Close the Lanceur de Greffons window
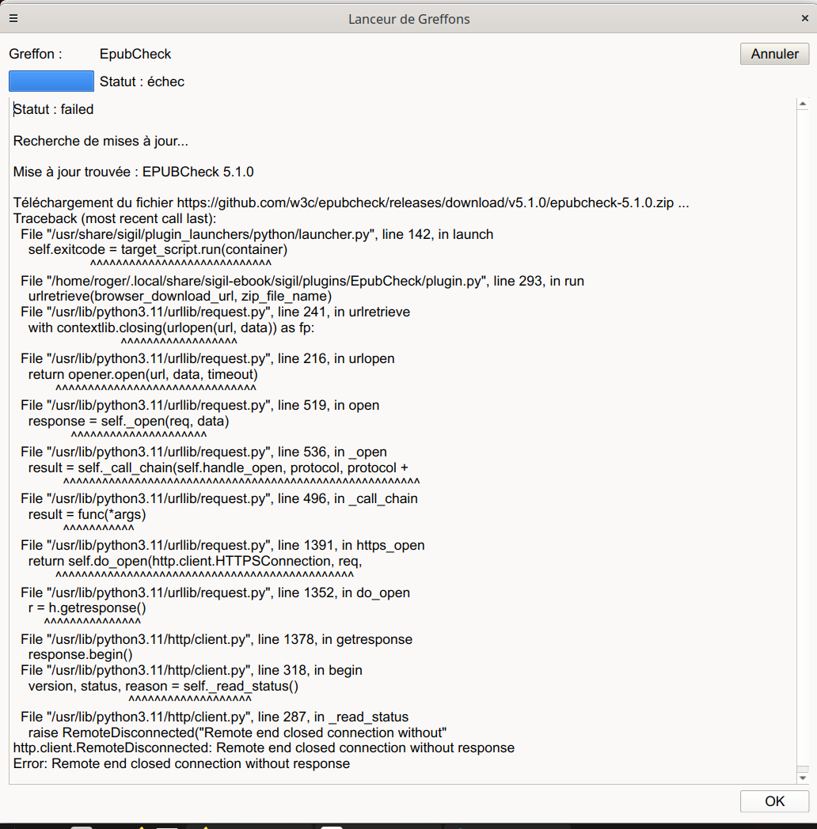817x829 pixels. (x=805, y=18)
